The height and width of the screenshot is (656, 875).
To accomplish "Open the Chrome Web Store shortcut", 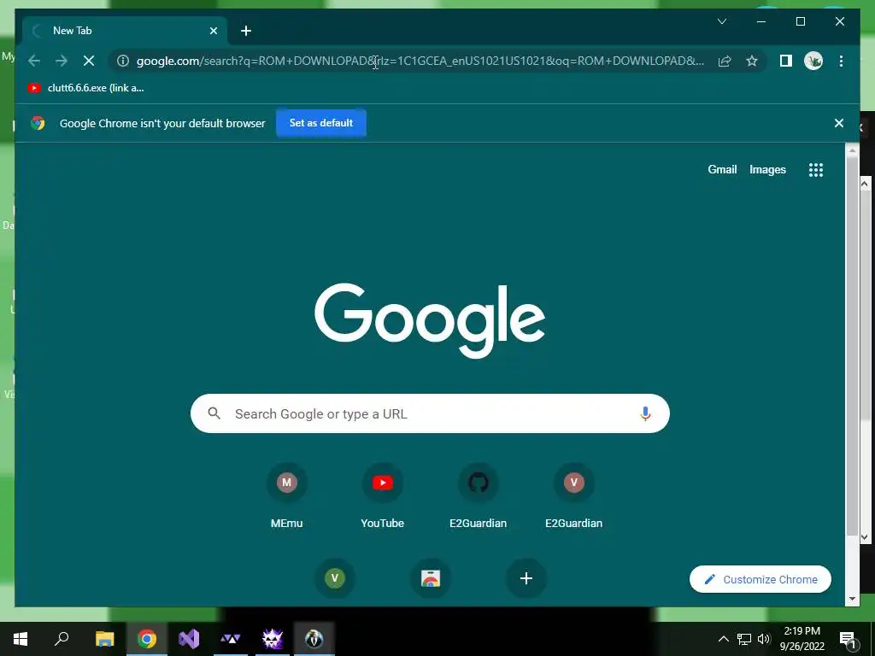I will point(431,578).
